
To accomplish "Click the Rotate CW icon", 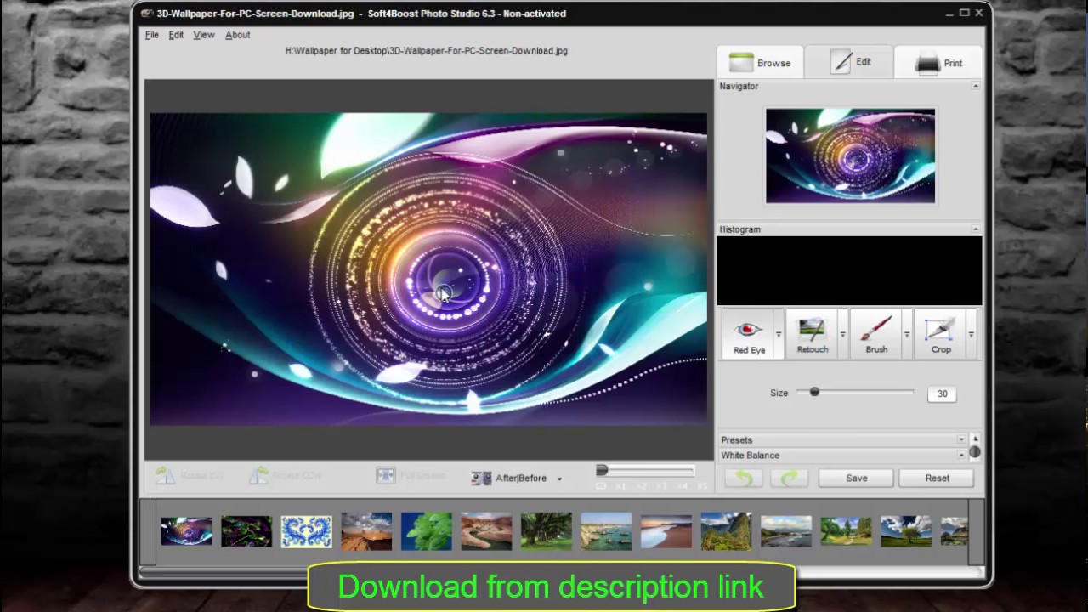I will coord(165,476).
